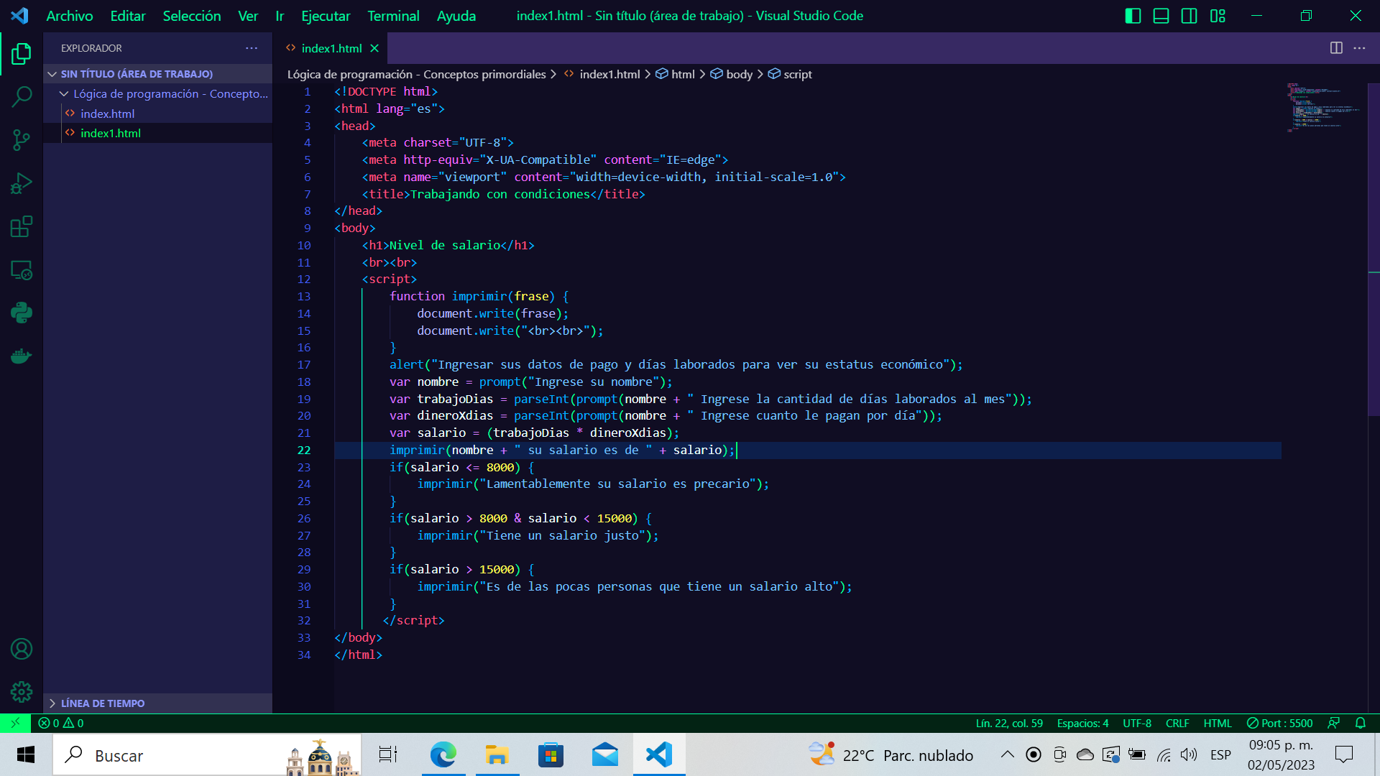
Task: Open the Ir menu
Action: 280,16
